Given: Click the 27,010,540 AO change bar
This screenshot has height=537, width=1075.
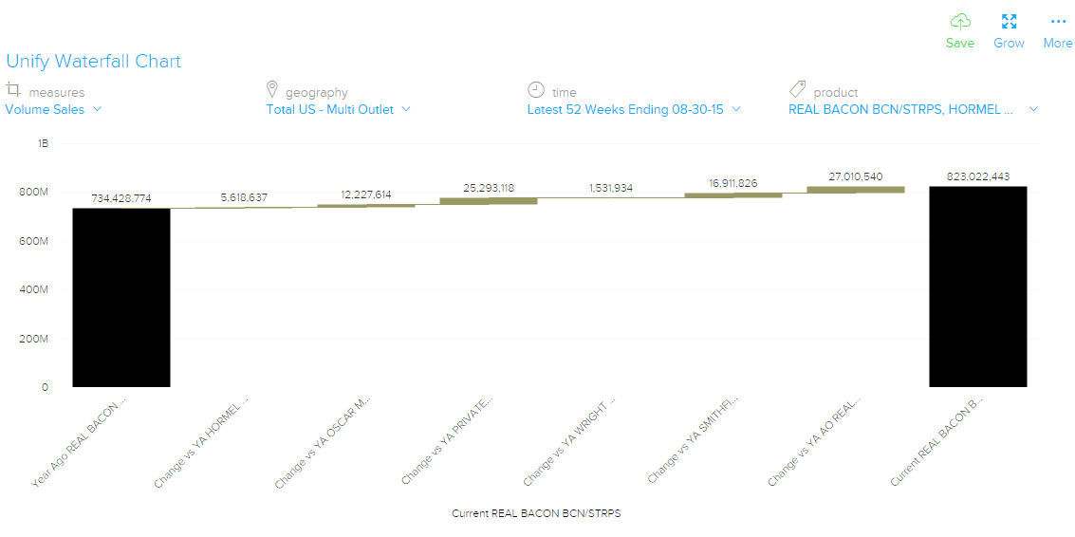Looking at the screenshot, I should click(855, 190).
